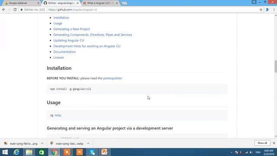Open the Documentation contents link

(64, 52)
